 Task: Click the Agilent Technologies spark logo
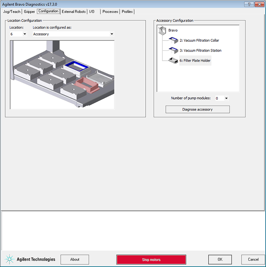tap(9, 260)
